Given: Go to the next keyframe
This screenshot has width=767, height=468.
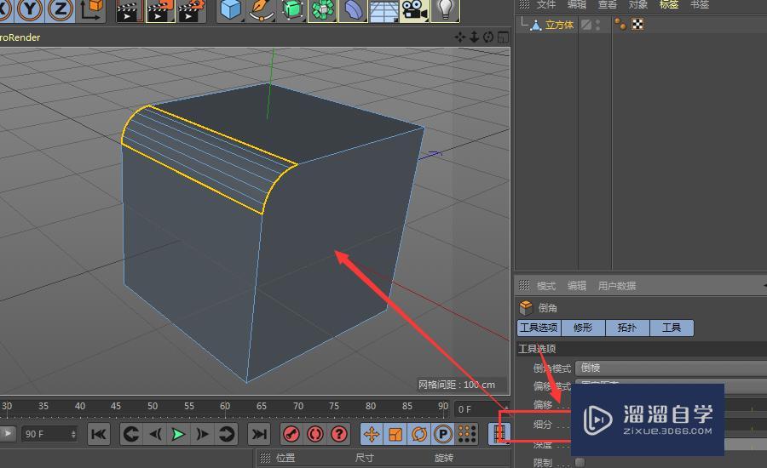Looking at the screenshot, I should coord(226,434).
